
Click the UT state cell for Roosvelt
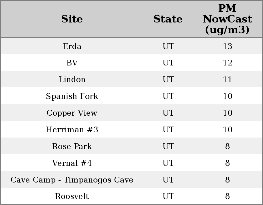click(168, 196)
